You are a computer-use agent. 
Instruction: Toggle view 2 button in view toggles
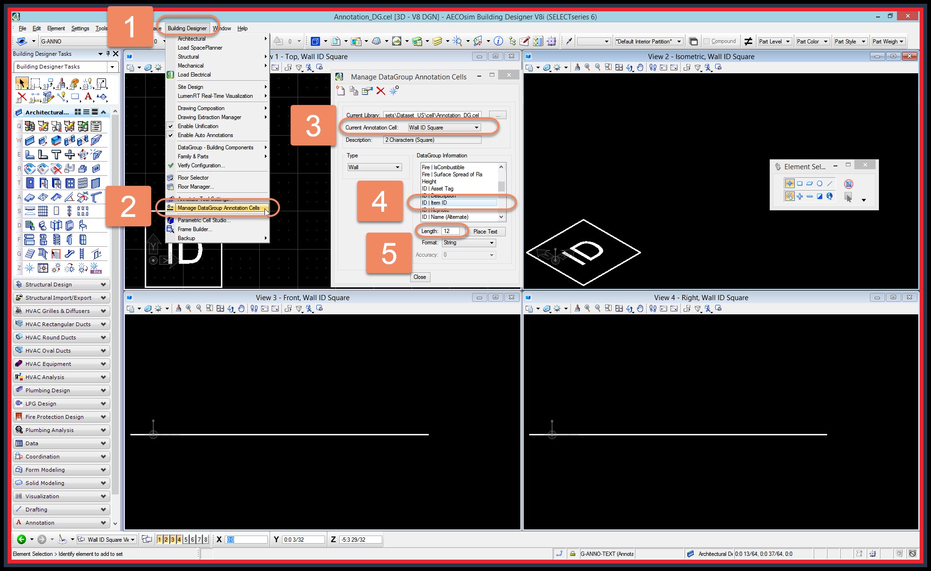[x=166, y=539]
